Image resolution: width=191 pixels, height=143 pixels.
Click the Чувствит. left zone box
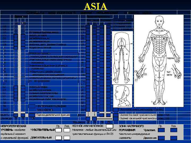click(x=174, y=130)
